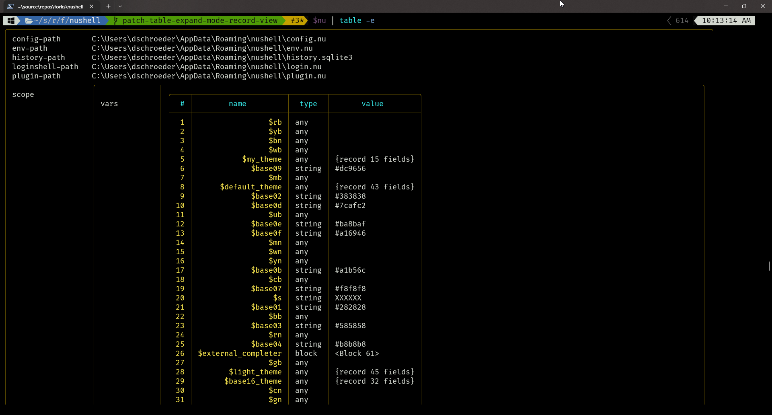Restore down the terminal window
Screen dimensions: 772x415
pyautogui.click(x=744, y=6)
